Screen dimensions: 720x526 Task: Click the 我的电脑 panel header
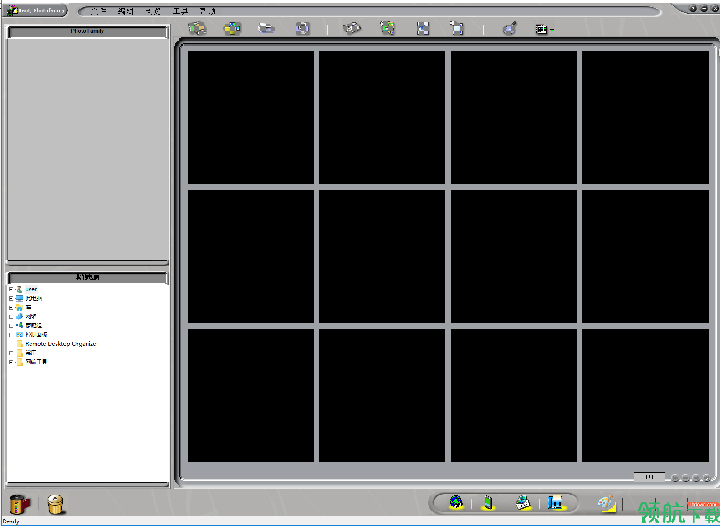pos(87,277)
